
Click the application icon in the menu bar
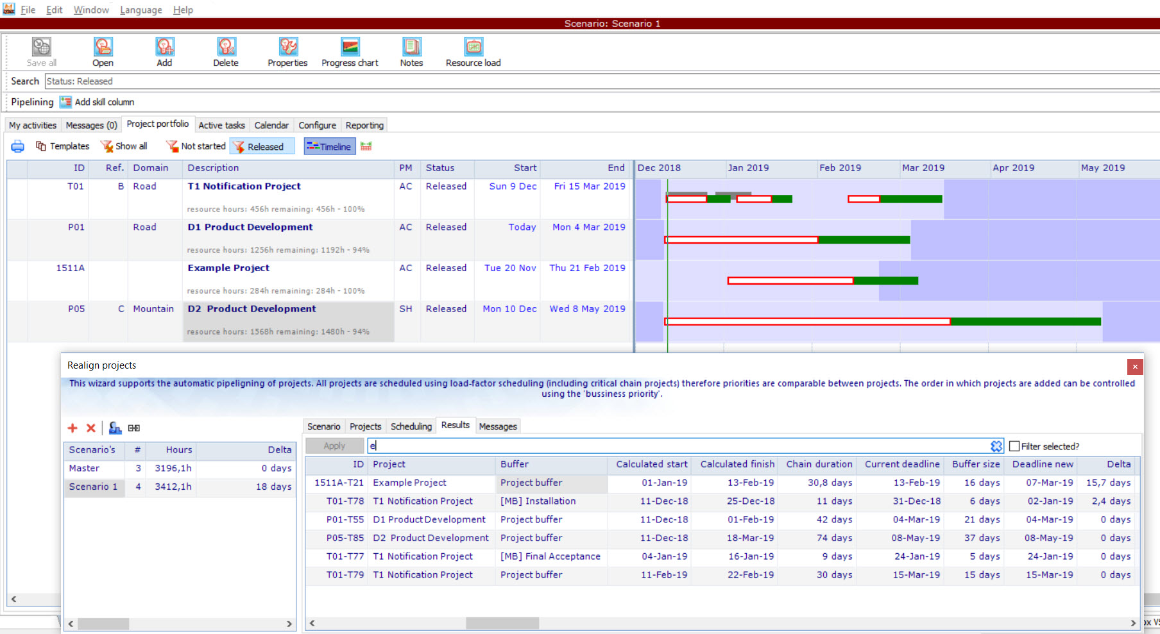(9, 9)
